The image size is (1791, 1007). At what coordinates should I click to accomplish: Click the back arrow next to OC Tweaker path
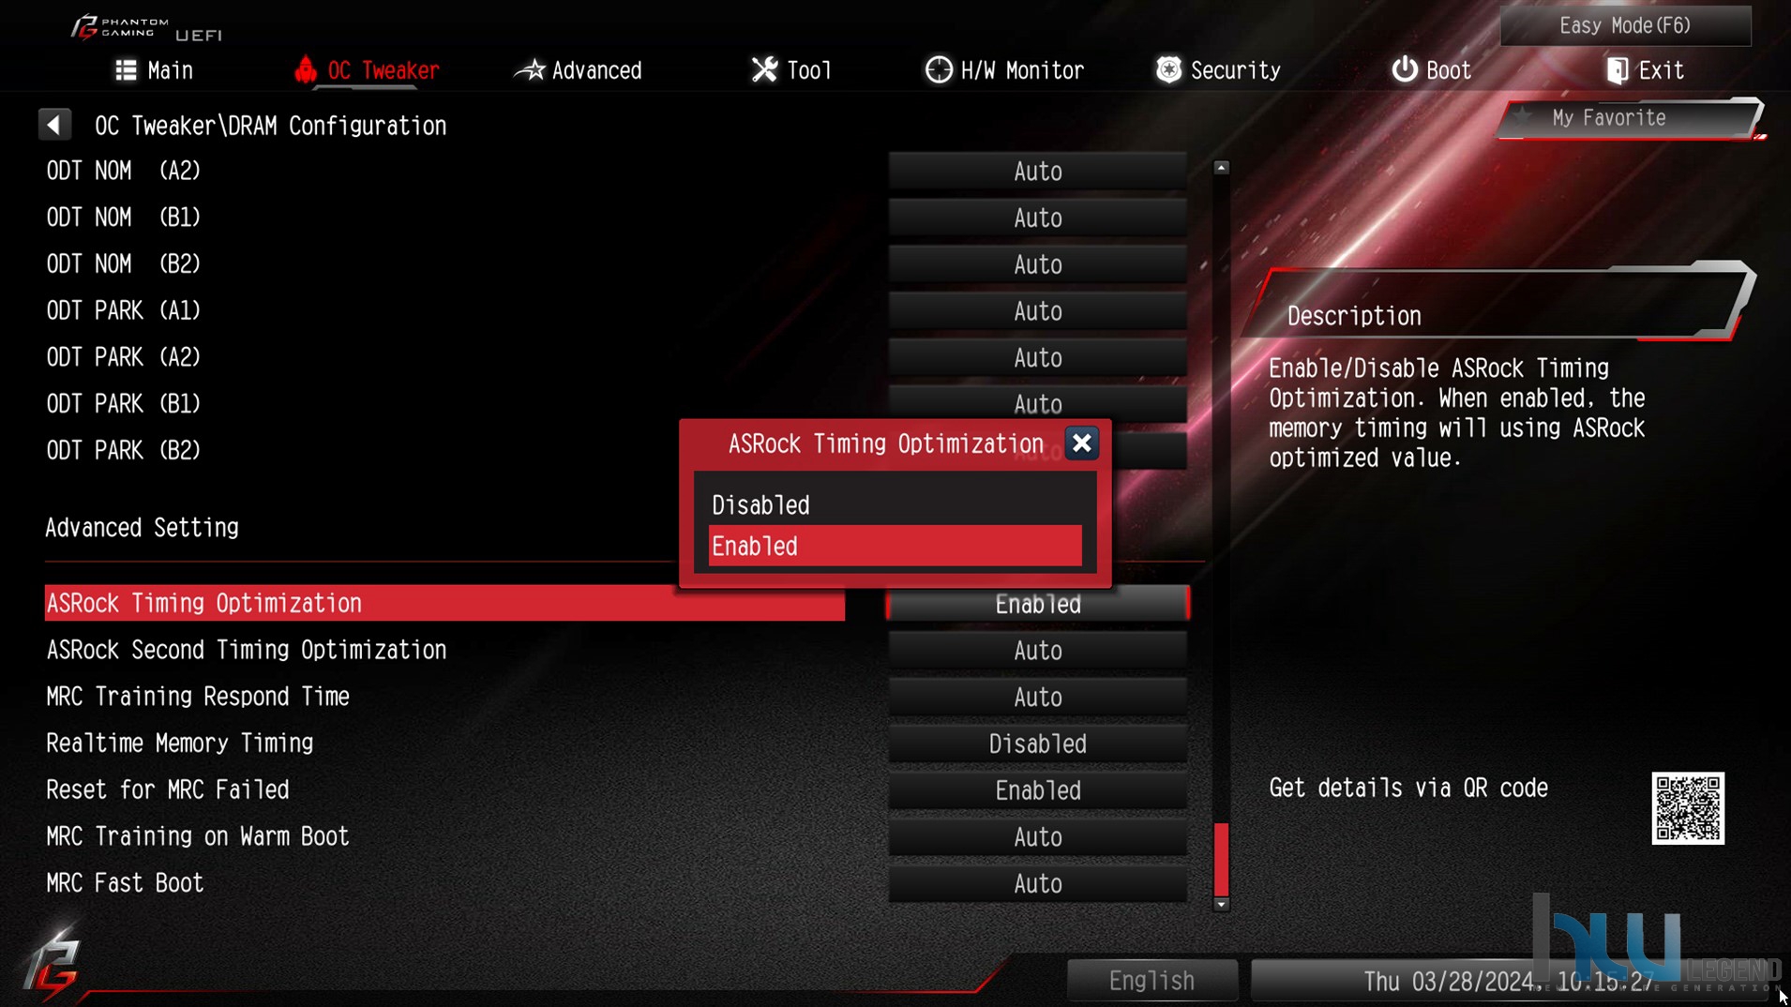coord(54,125)
